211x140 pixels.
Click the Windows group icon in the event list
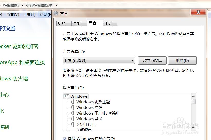tap(67, 96)
